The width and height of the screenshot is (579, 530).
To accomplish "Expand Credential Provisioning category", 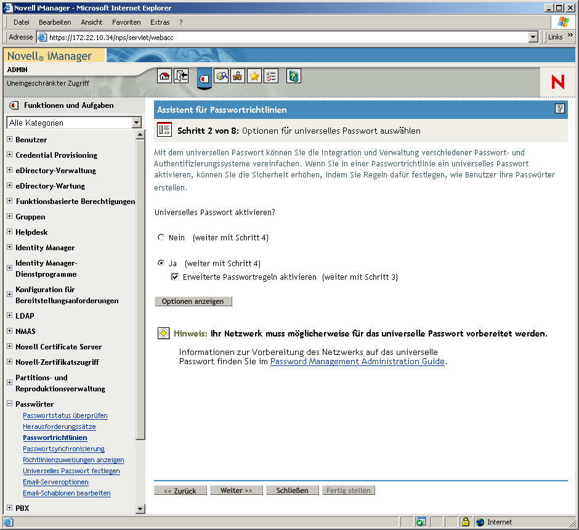I will pyautogui.click(x=10, y=155).
